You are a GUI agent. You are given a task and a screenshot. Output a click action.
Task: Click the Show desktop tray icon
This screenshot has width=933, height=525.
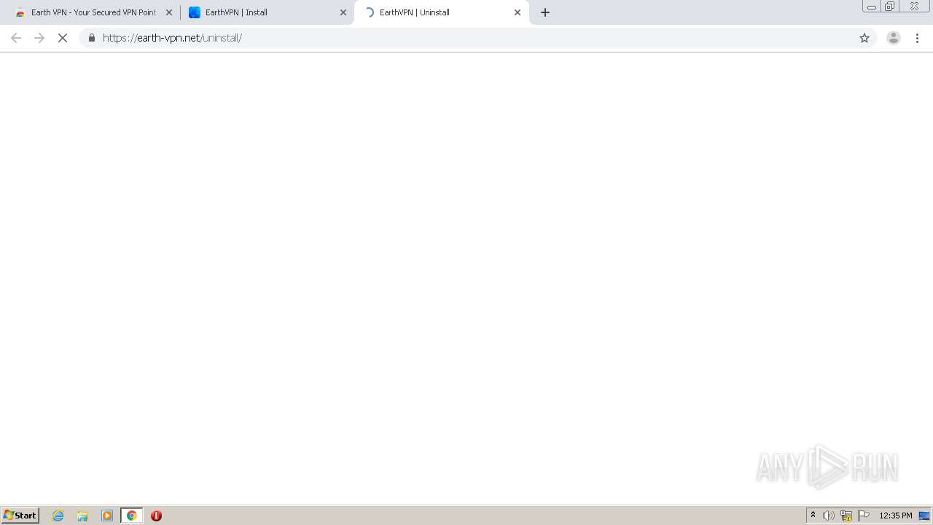[924, 516]
